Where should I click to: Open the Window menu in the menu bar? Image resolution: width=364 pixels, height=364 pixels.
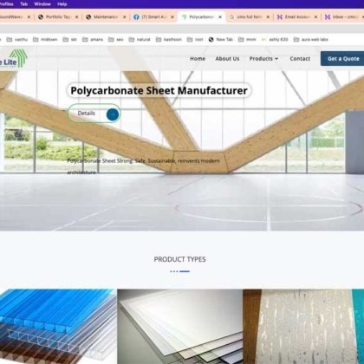(42, 4)
